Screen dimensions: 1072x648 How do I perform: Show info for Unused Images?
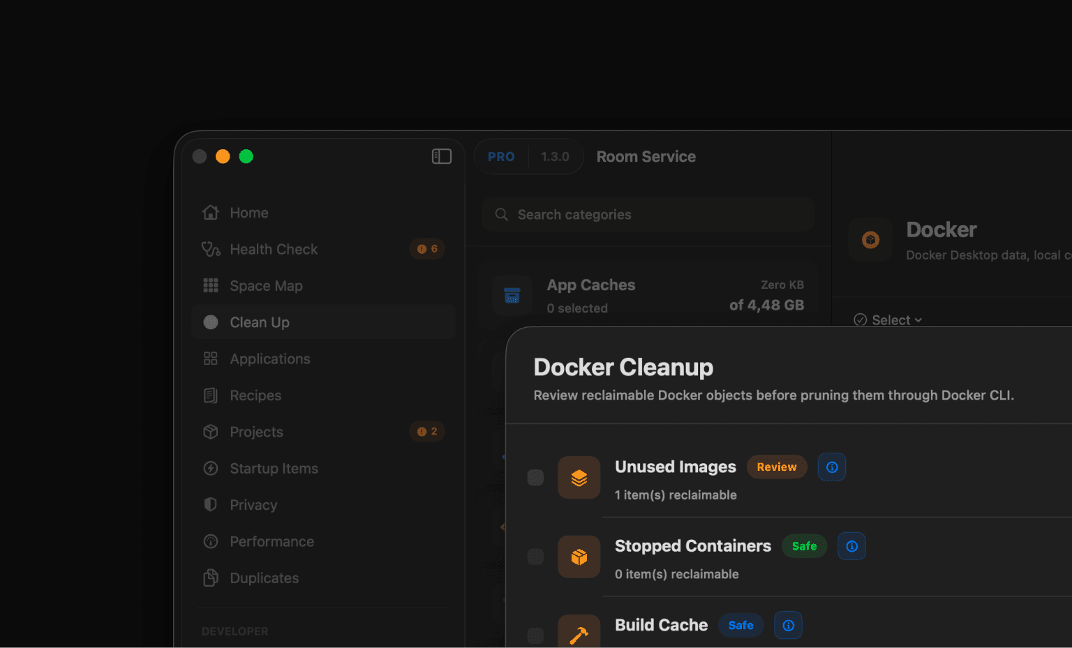tap(832, 467)
